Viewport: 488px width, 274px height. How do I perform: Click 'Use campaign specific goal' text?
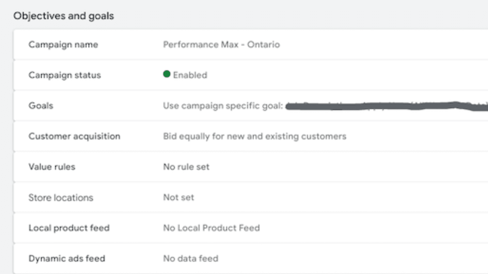point(223,106)
